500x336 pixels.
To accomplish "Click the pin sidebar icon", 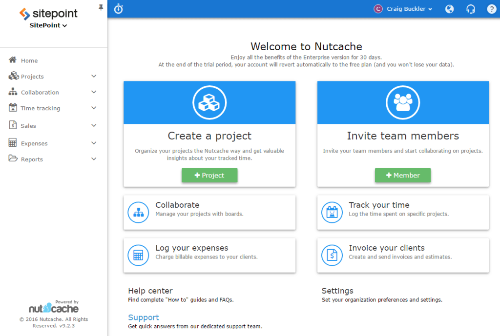I will pyautogui.click(x=101, y=7).
